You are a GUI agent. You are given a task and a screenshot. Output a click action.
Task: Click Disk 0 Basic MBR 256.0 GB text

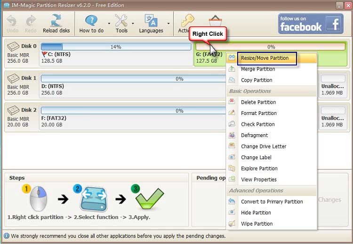tap(18, 58)
